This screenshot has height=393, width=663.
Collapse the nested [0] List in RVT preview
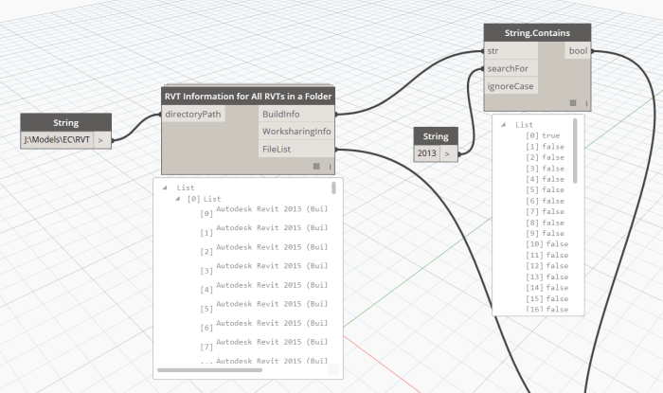pos(177,199)
